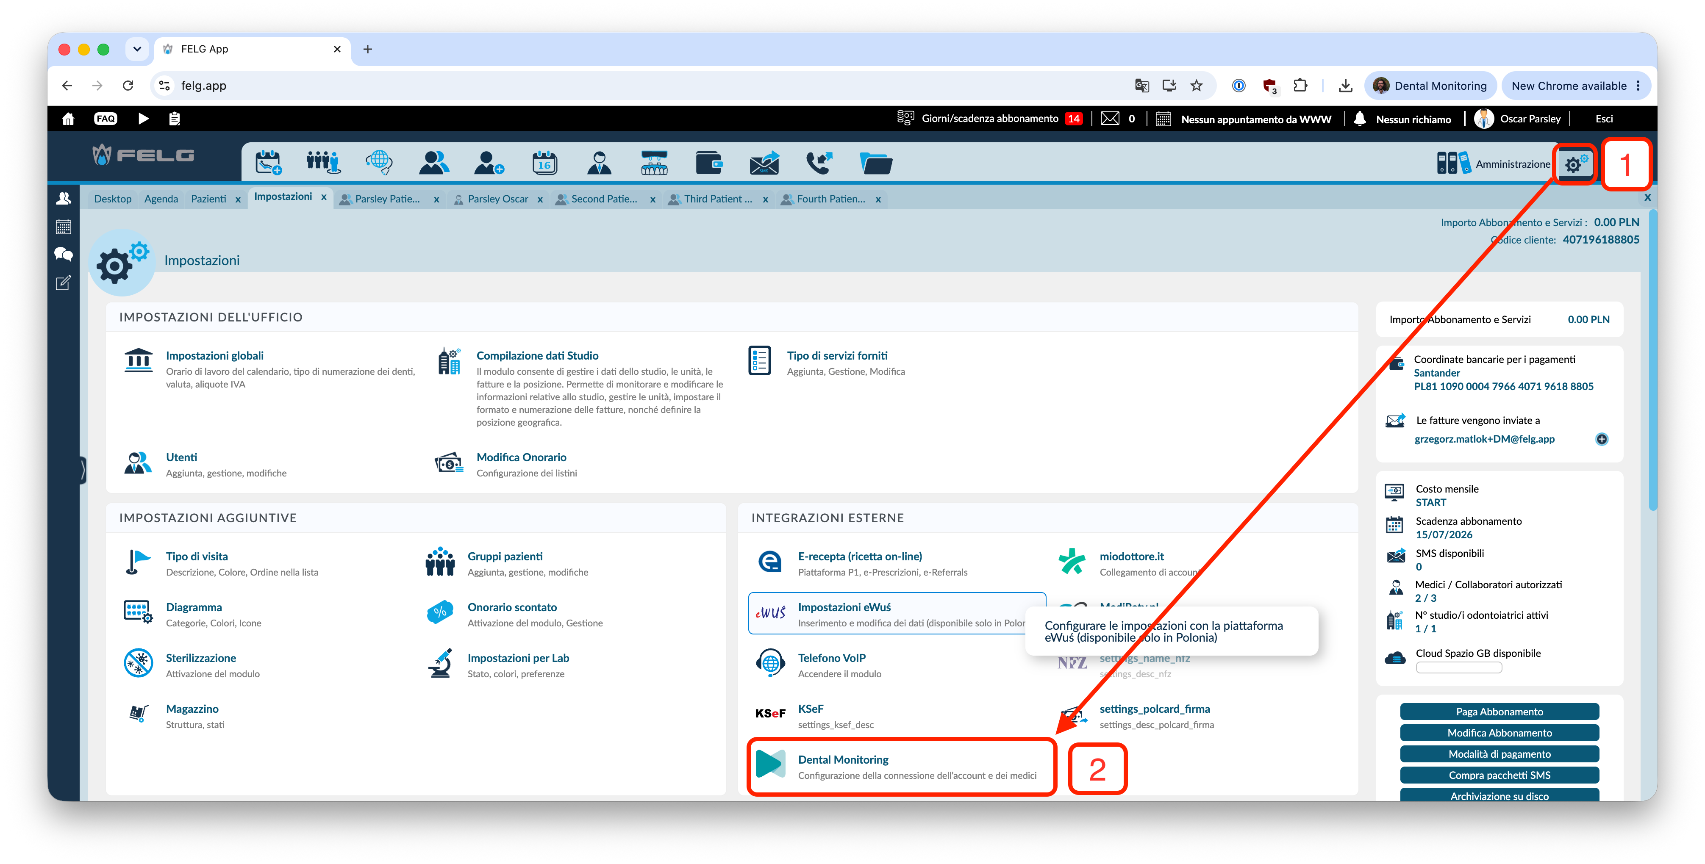
Task: Open the Oscar Parsley user profile
Action: click(x=1518, y=119)
